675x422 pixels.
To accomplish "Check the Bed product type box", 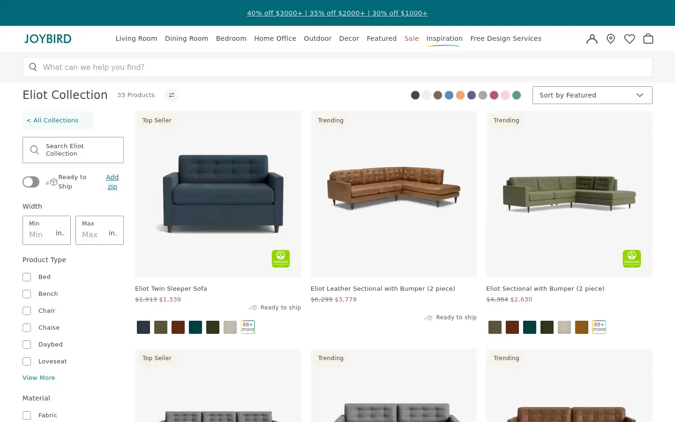I will click(x=27, y=277).
